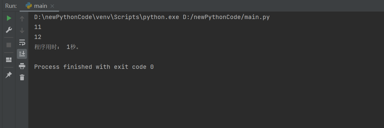384x128 pixels.
Task: Click the up arrow in the console toolbar
Action: click(22, 19)
